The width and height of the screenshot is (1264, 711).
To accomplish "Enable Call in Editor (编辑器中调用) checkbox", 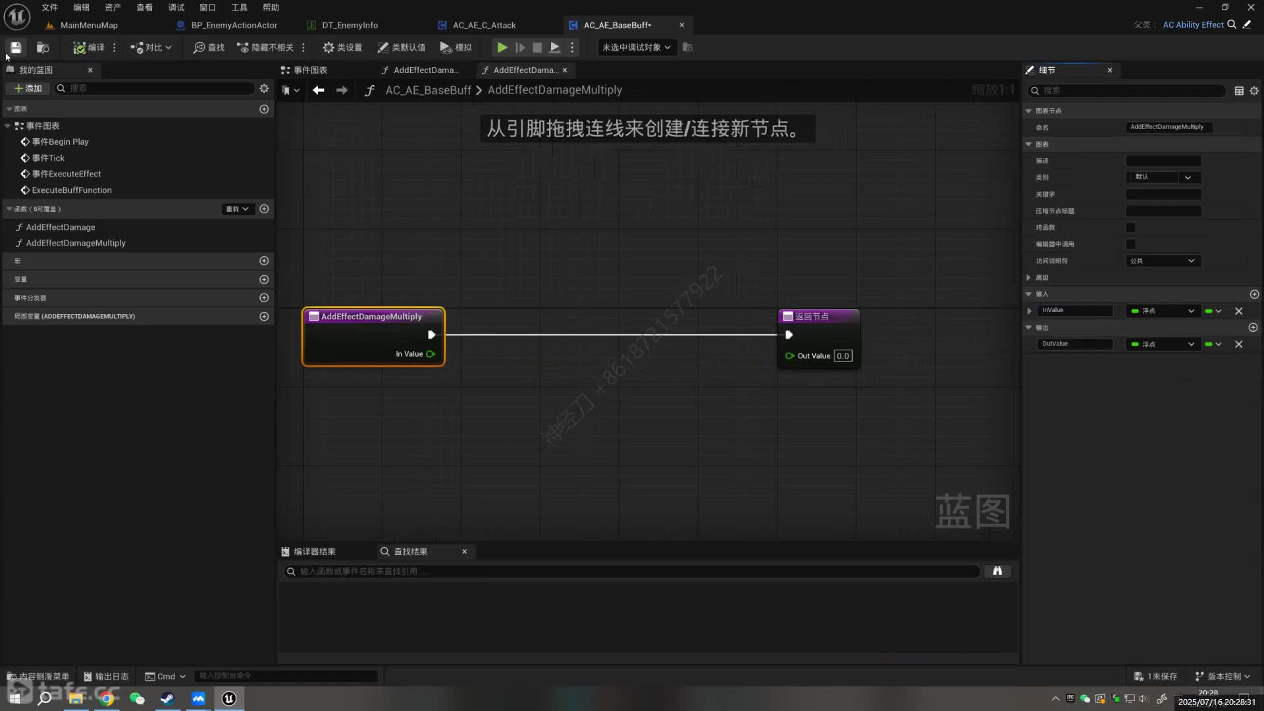I will [x=1130, y=244].
